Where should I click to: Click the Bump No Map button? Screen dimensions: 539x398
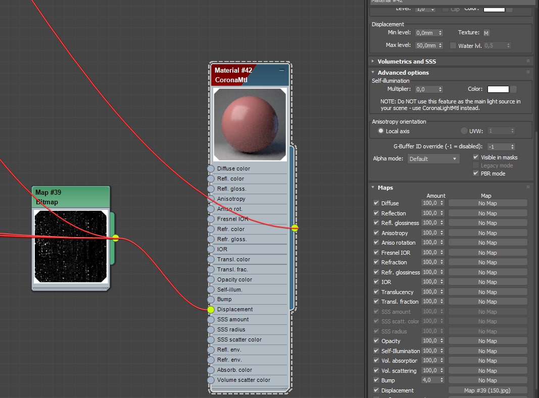(x=487, y=380)
